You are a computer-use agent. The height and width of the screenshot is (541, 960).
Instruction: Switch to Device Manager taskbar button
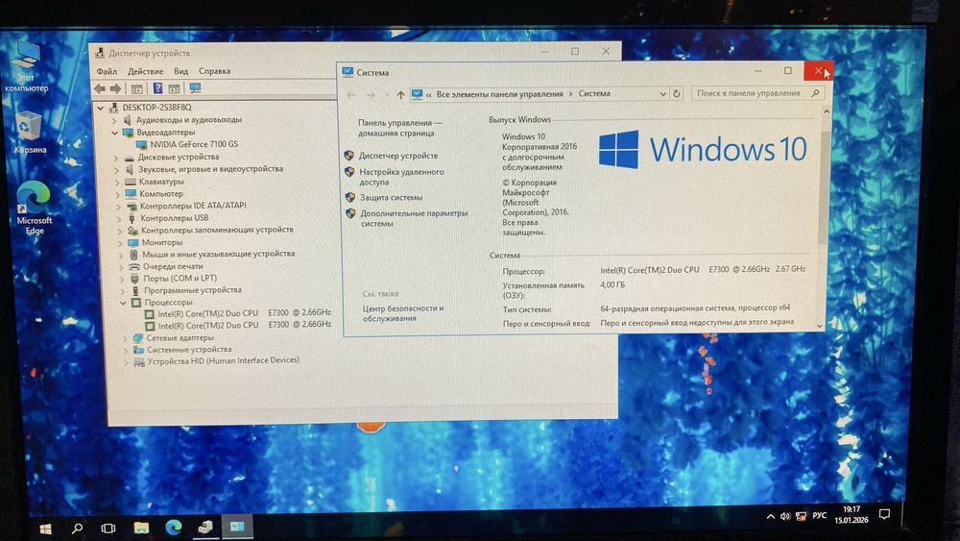pos(205,527)
